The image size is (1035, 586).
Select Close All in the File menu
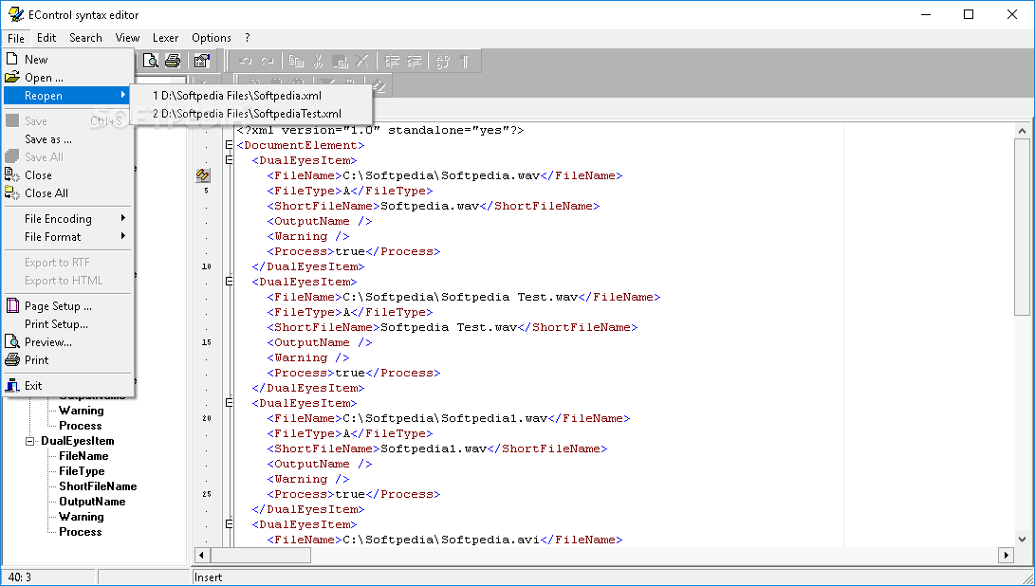(x=68, y=192)
